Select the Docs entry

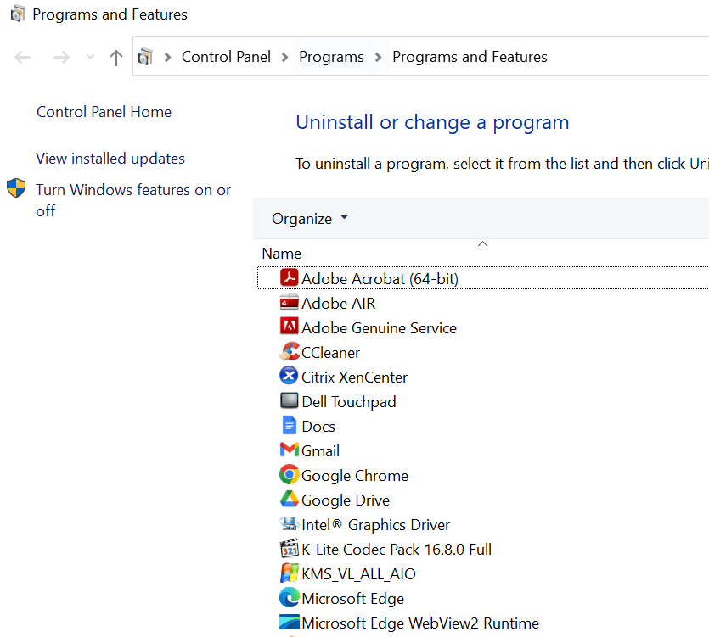(x=318, y=427)
